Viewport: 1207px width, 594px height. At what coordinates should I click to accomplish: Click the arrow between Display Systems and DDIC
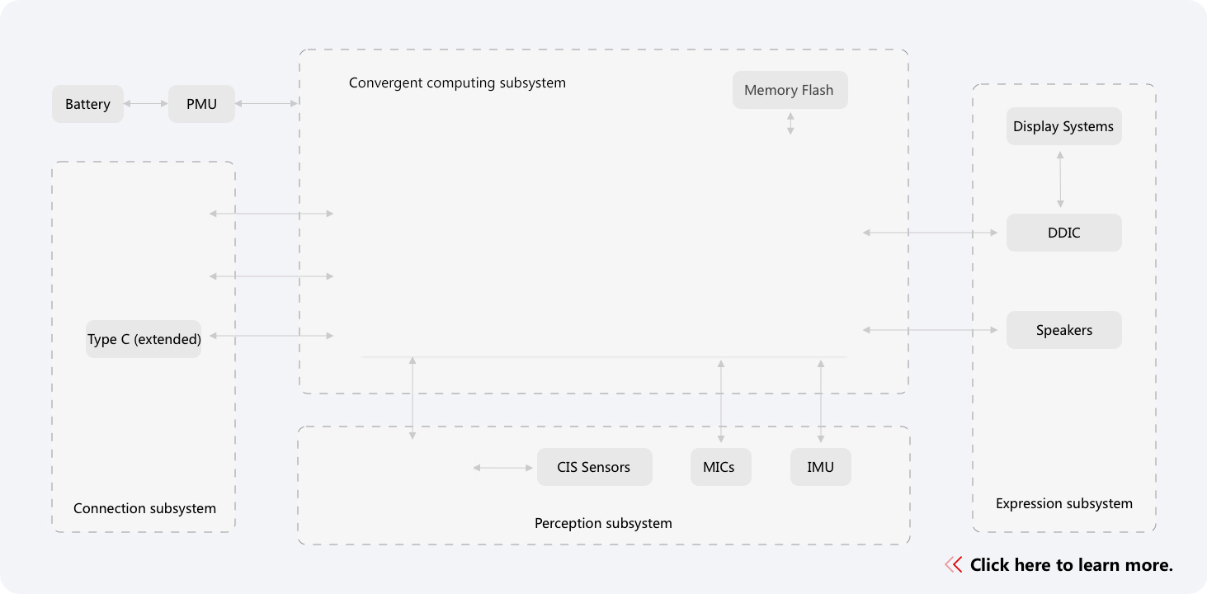(1061, 179)
